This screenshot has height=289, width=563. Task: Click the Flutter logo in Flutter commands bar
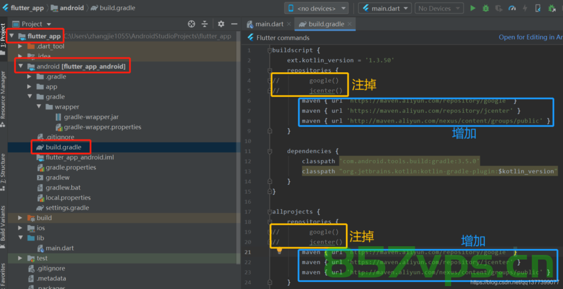pyautogui.click(x=250, y=38)
